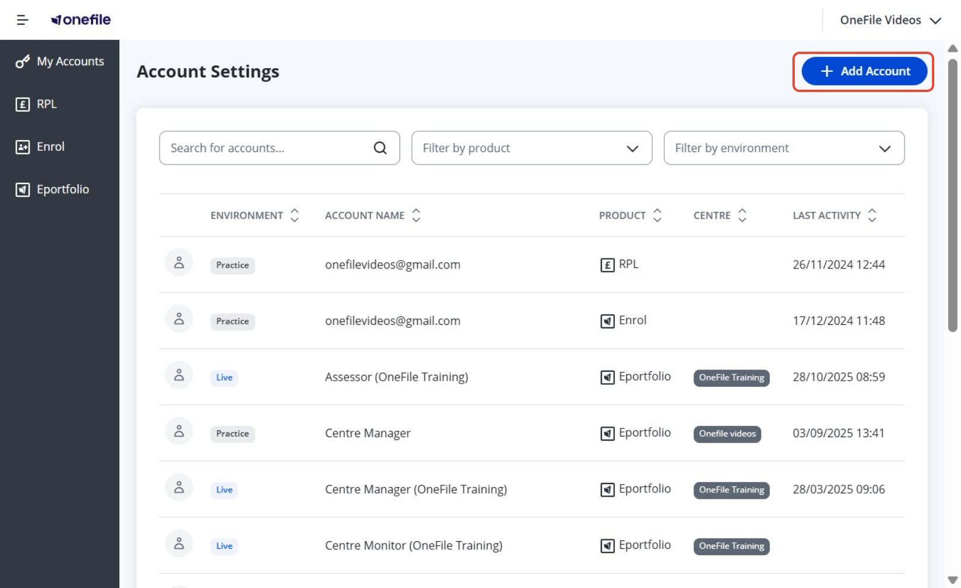Open the Filter by product dropdown
Viewport: 961px width, 588px height.
click(531, 148)
